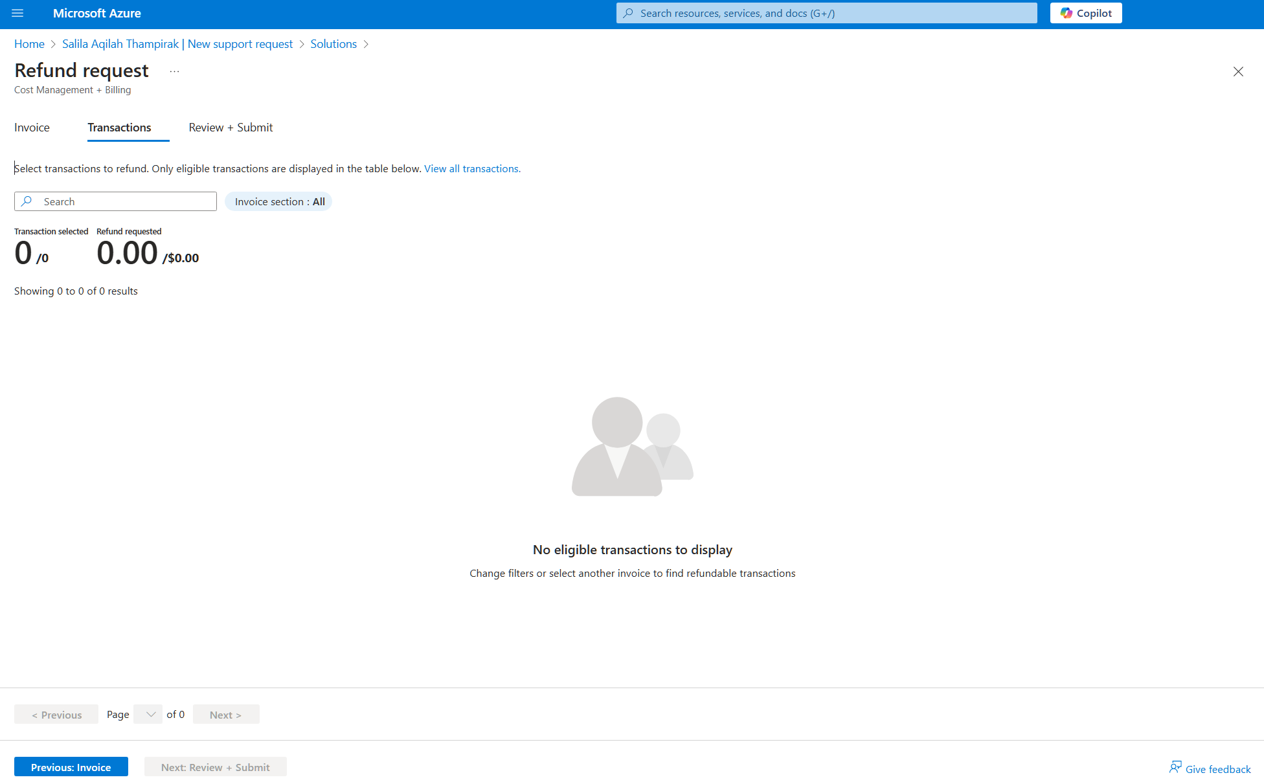The width and height of the screenshot is (1264, 784).
Task: Open the Review + Submit tab
Action: (x=231, y=128)
